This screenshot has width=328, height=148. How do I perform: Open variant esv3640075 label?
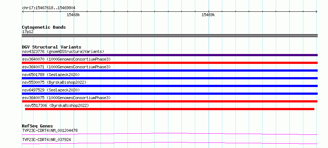point(66,98)
